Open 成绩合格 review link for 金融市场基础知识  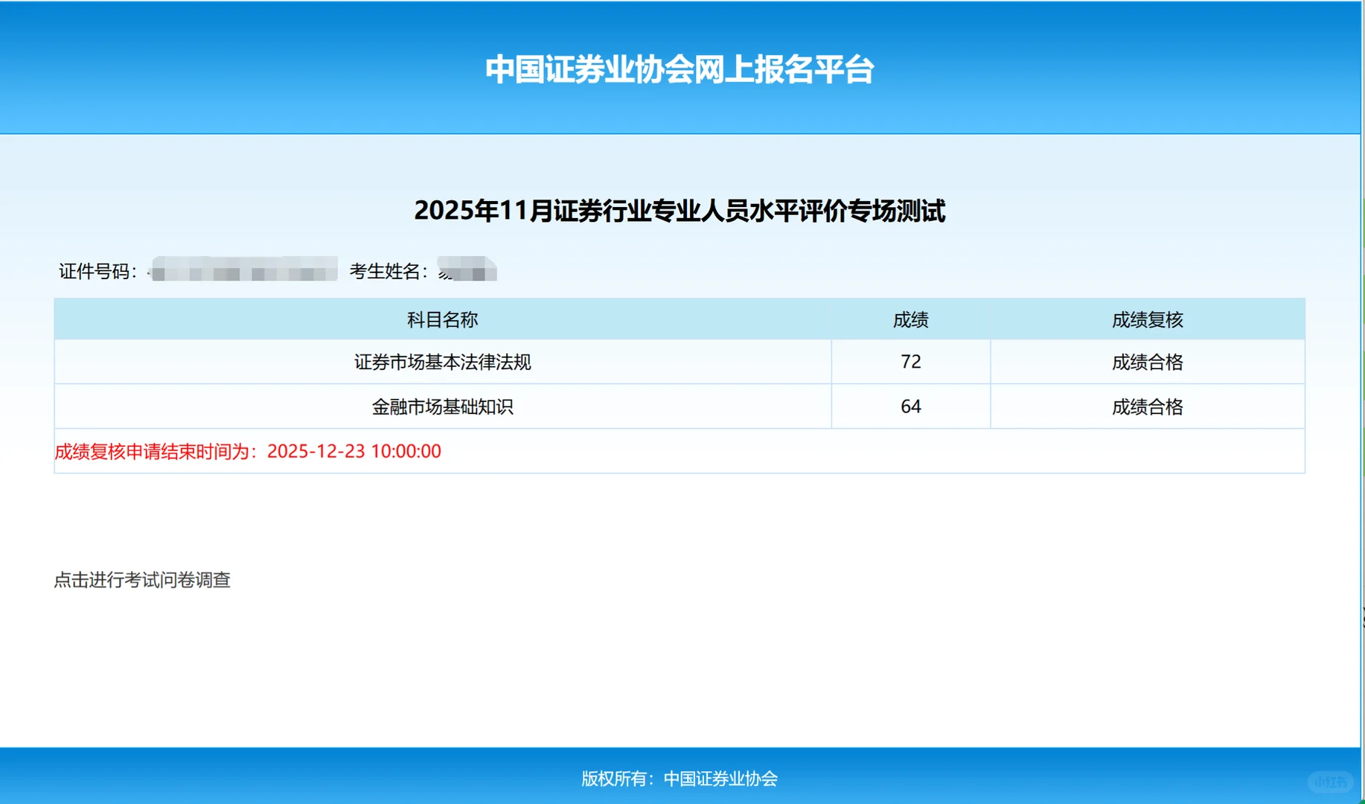pos(1149,406)
